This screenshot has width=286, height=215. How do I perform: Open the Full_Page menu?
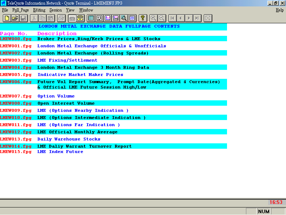click(x=20, y=10)
